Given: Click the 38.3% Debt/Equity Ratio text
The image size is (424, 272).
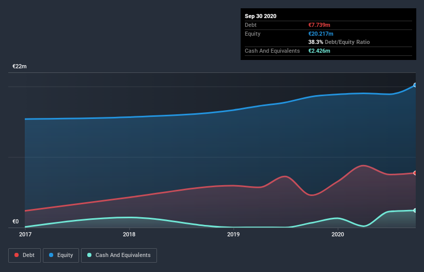Looking at the screenshot, I should (339, 42).
